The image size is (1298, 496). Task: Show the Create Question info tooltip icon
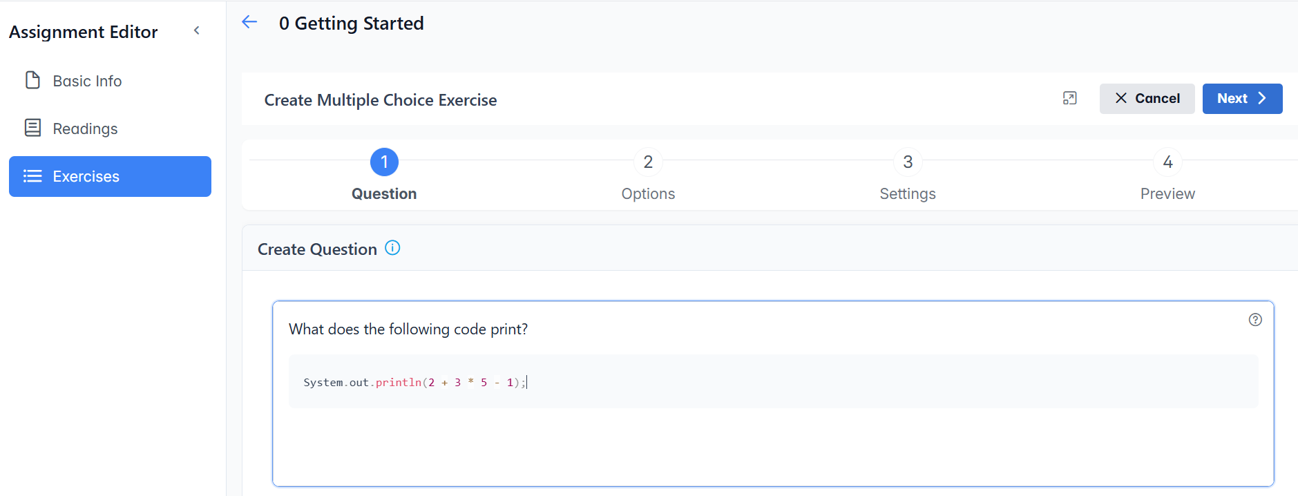coord(392,248)
